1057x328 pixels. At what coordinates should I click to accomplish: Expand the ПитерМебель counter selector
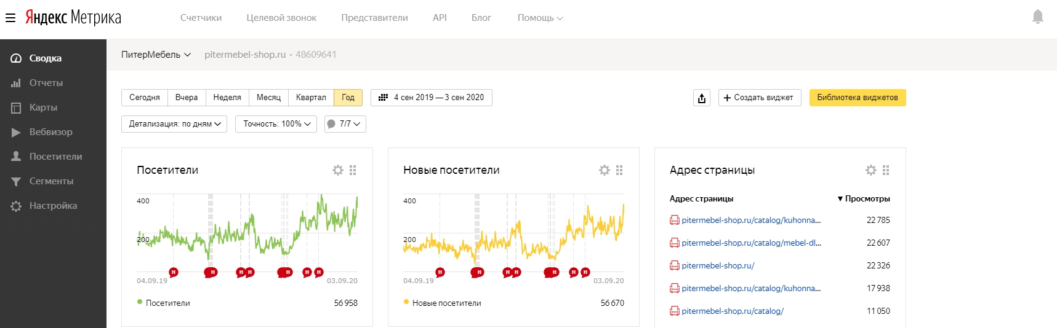[x=156, y=55]
